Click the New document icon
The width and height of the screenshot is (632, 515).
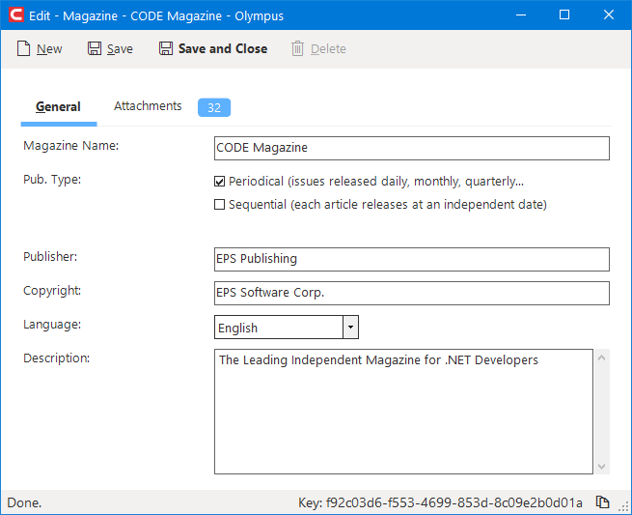coord(23,49)
